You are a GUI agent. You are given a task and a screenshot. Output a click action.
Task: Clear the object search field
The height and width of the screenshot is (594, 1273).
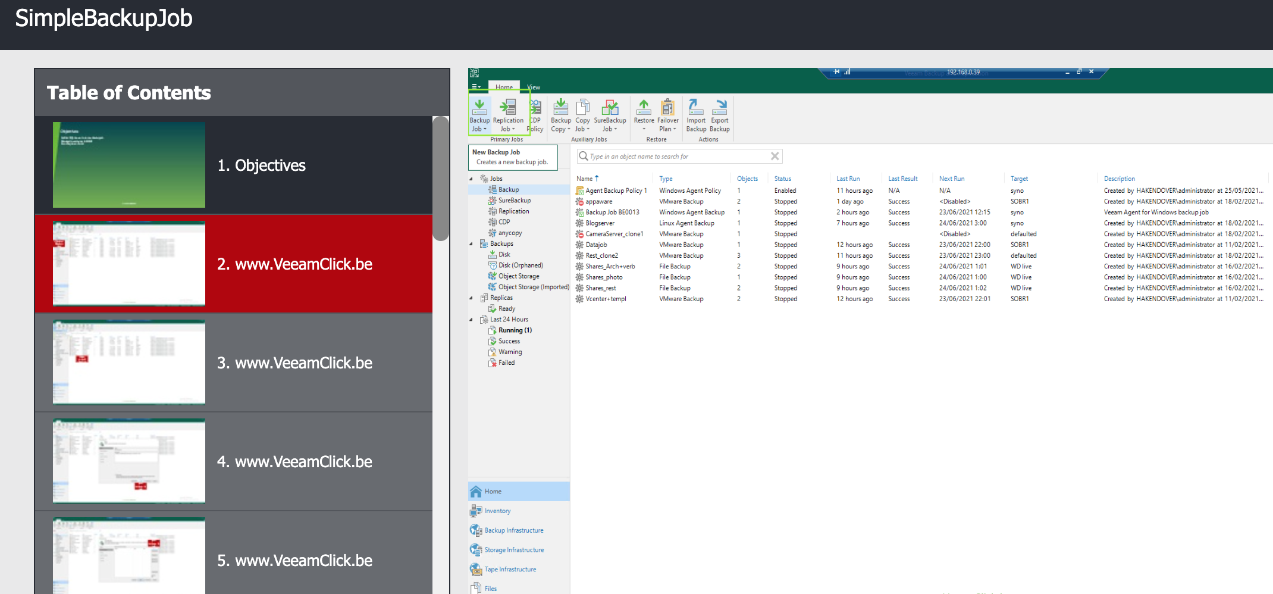coord(775,156)
